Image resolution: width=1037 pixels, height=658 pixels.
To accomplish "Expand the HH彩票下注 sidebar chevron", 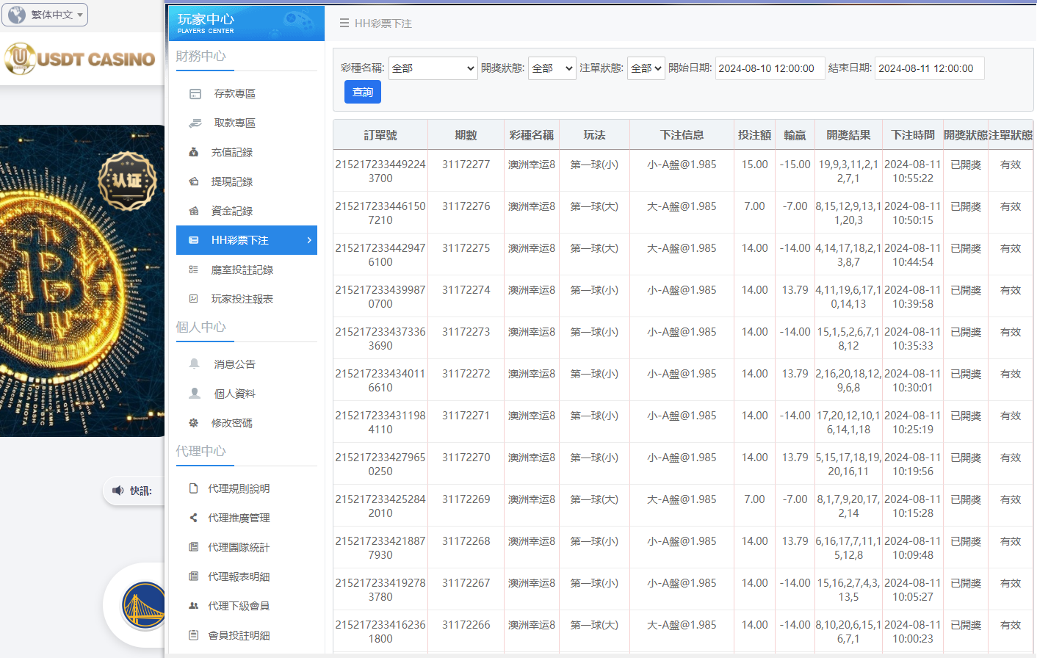I will point(311,240).
